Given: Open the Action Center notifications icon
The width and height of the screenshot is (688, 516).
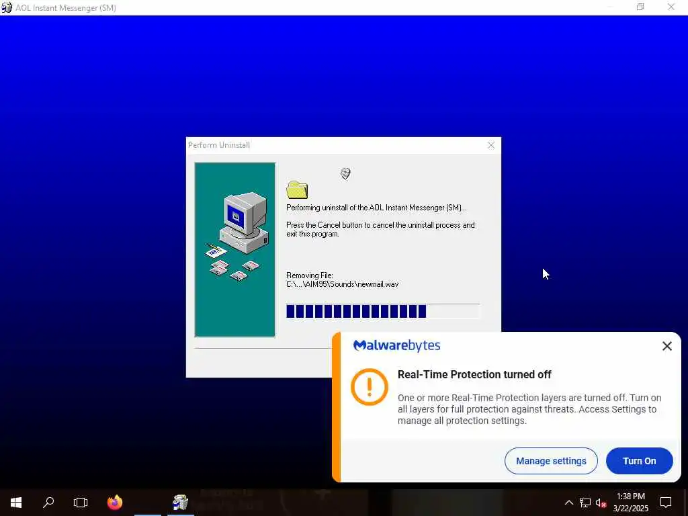Looking at the screenshot, I should tap(666, 503).
